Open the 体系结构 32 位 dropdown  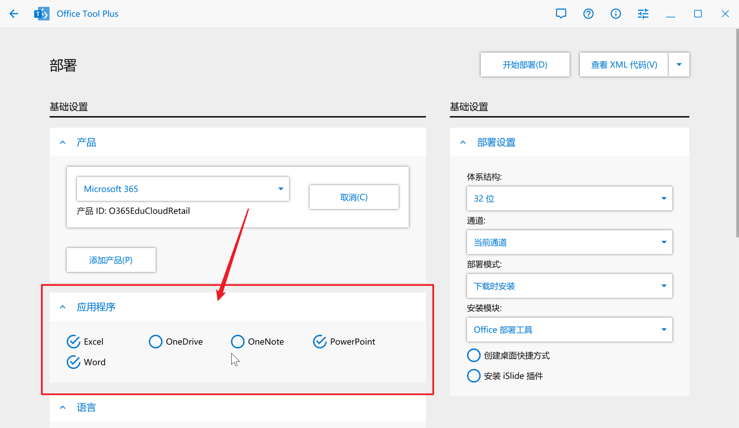[x=569, y=199]
